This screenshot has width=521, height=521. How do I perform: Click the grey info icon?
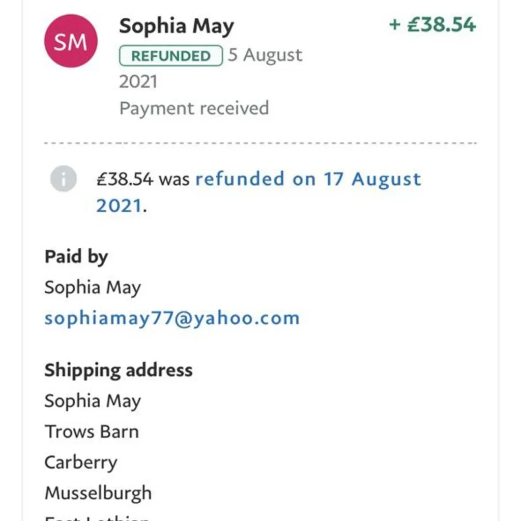point(64,179)
